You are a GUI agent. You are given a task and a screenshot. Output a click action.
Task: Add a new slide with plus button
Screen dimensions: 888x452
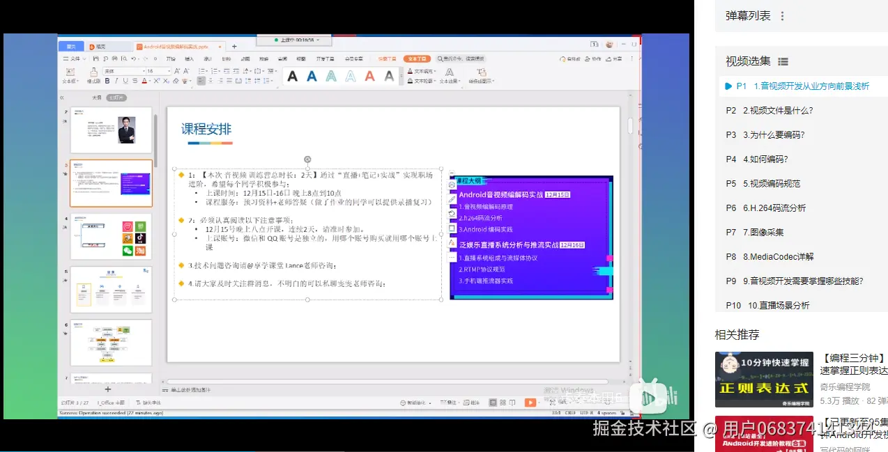107,389
